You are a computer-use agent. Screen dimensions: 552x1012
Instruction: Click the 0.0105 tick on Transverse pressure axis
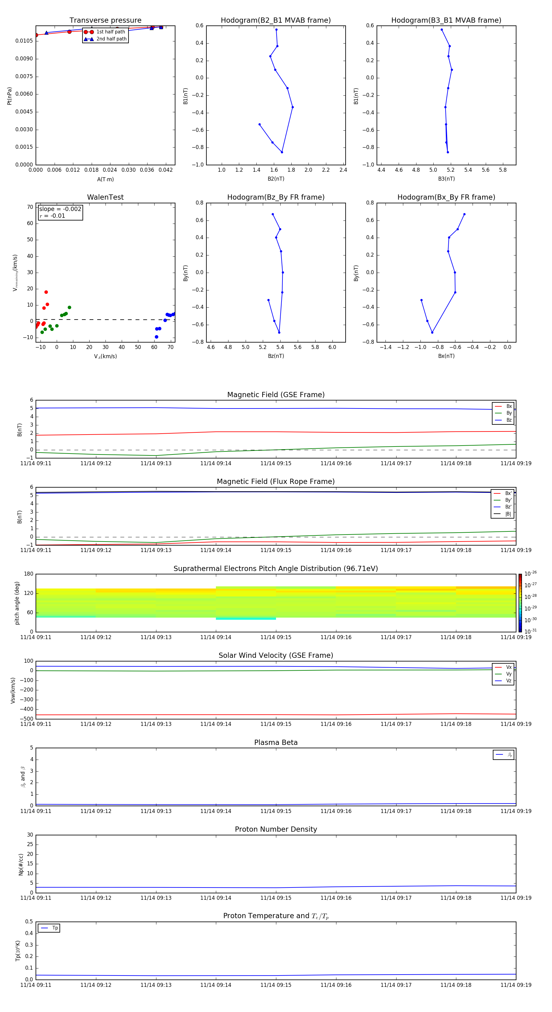(24, 41)
